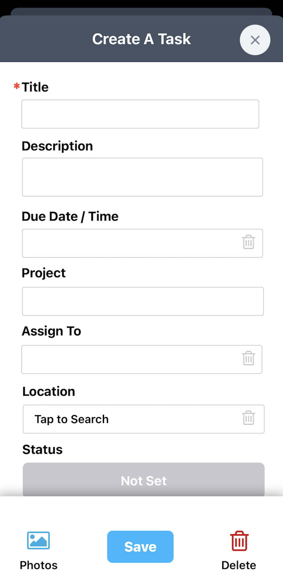Tap the 'Assign To' field label
283x581 pixels.
(51, 331)
